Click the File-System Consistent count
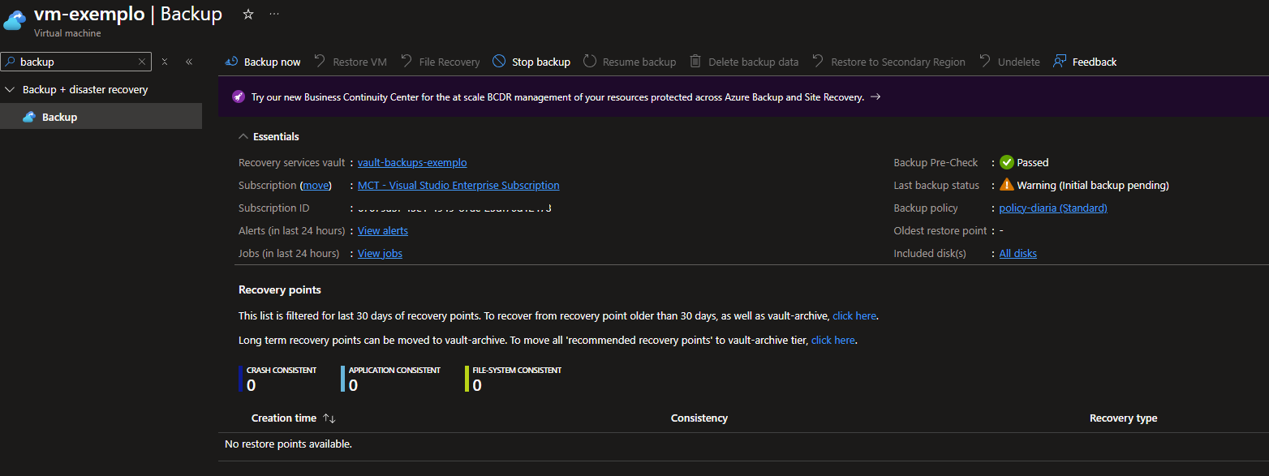The image size is (1269, 476). tap(477, 385)
